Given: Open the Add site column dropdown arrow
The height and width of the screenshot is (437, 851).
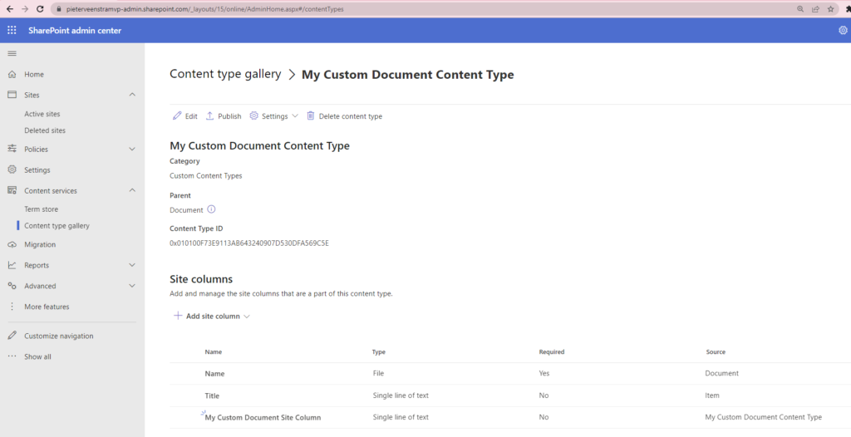Looking at the screenshot, I should pyautogui.click(x=247, y=317).
